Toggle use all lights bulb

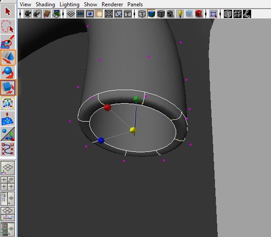coord(180,14)
